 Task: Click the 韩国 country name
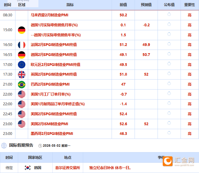pyautogui.click(x=38, y=168)
